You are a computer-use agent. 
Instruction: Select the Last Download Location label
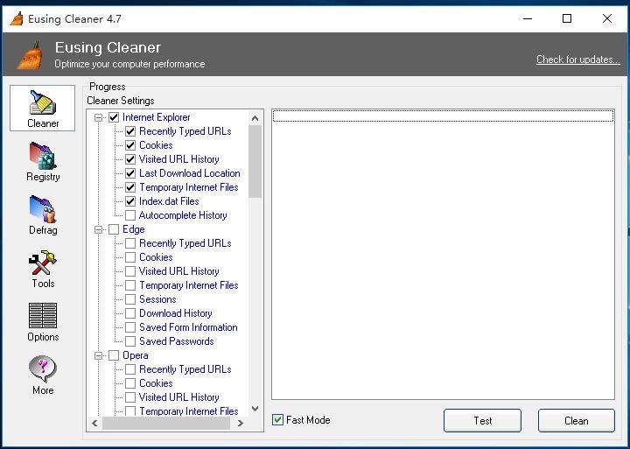coord(190,173)
